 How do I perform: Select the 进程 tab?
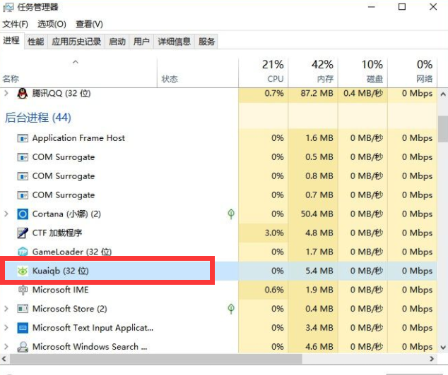click(x=11, y=41)
